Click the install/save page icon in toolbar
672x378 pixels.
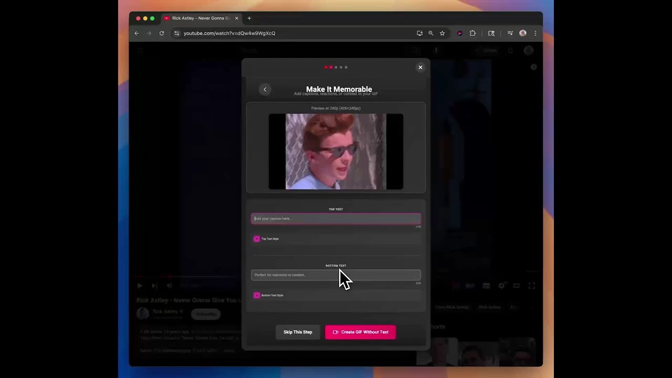(420, 33)
